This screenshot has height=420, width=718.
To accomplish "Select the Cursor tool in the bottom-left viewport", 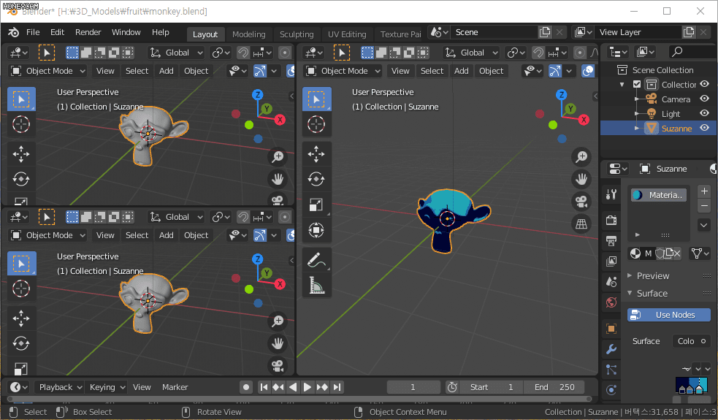I will [x=21, y=289].
